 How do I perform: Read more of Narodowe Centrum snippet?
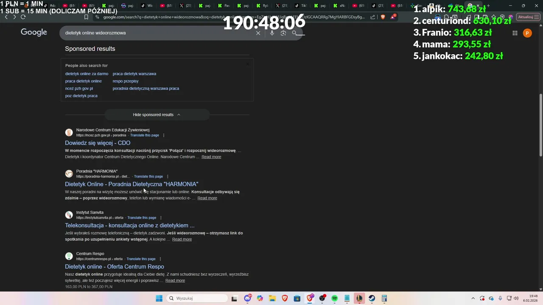tap(211, 157)
